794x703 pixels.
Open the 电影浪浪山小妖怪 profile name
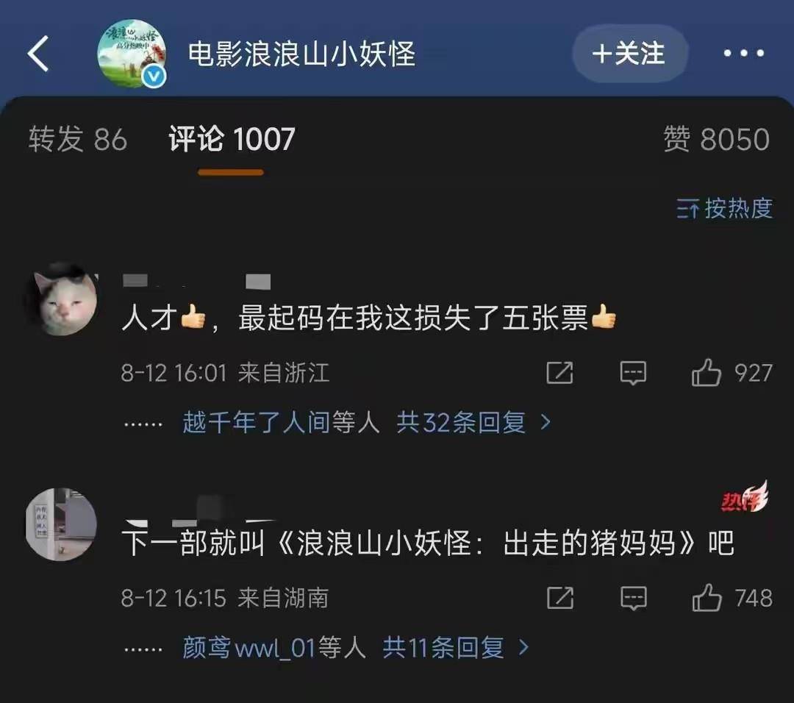(302, 54)
